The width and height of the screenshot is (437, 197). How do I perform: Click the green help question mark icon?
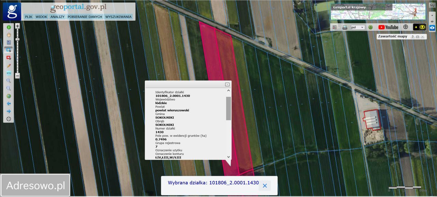click(370, 27)
